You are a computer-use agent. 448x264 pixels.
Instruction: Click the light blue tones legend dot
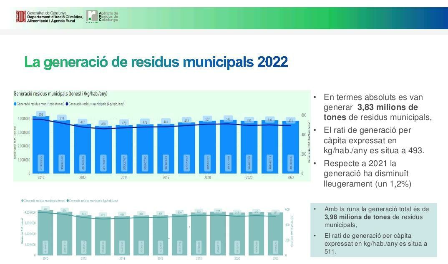click(x=15, y=104)
